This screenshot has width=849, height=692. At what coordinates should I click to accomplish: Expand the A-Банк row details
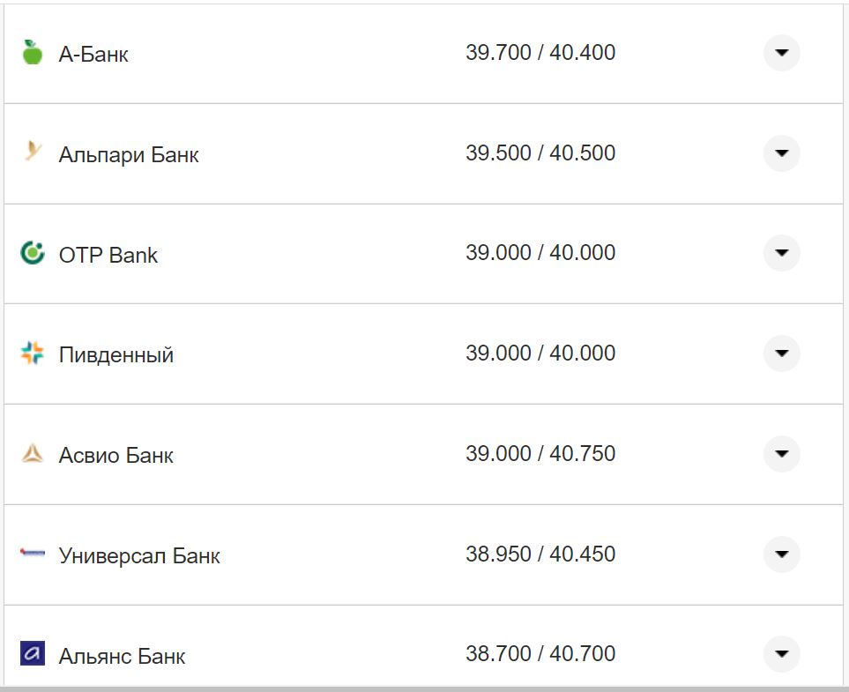pyautogui.click(x=781, y=53)
